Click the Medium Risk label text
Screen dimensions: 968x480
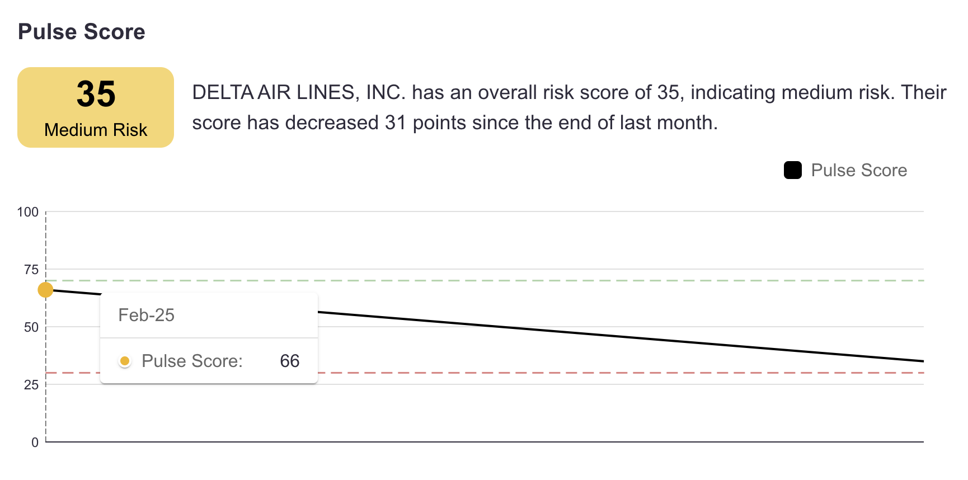point(96,130)
